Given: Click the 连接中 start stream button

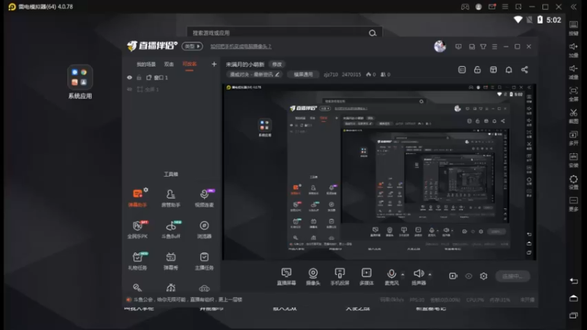Looking at the screenshot, I should pyautogui.click(x=512, y=276).
